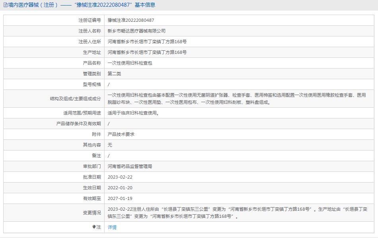Click registrant name 新乡市畅达医疗器械有限公司
Image resolution: width=378 pixels, height=238 pixels.
[136, 31]
